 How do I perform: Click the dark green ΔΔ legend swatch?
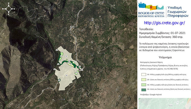[144, 90]
